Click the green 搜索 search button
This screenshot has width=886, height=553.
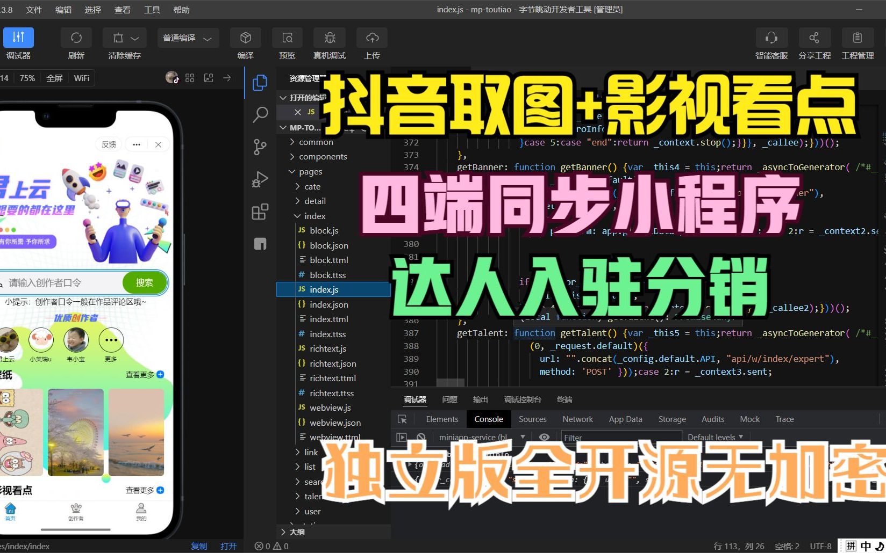tap(145, 282)
